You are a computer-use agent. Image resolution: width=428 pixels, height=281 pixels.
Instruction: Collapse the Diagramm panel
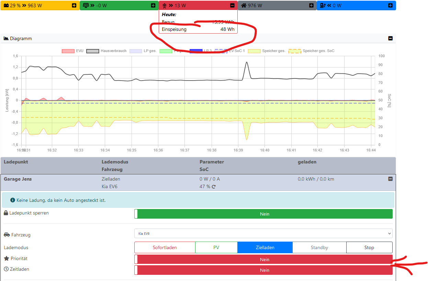pos(390,38)
